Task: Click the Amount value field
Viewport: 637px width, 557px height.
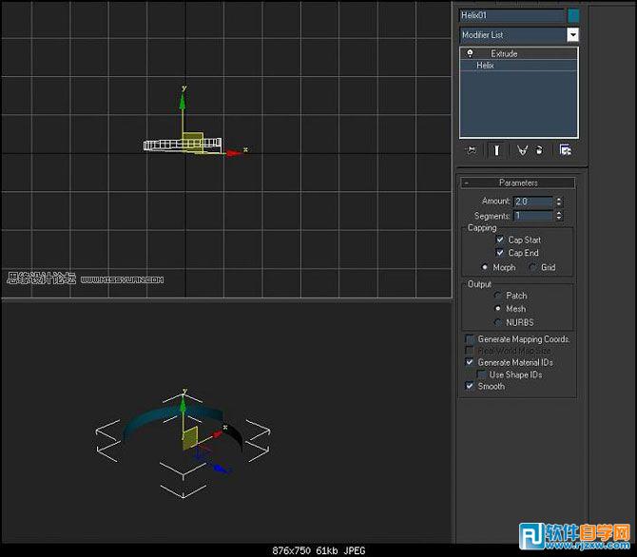Action: [x=533, y=202]
